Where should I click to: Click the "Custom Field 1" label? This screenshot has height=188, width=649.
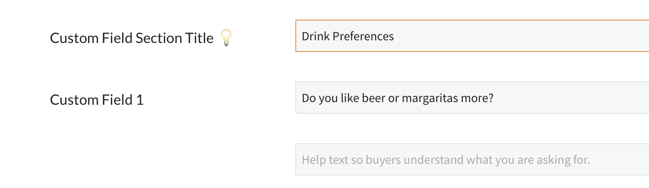(x=96, y=100)
